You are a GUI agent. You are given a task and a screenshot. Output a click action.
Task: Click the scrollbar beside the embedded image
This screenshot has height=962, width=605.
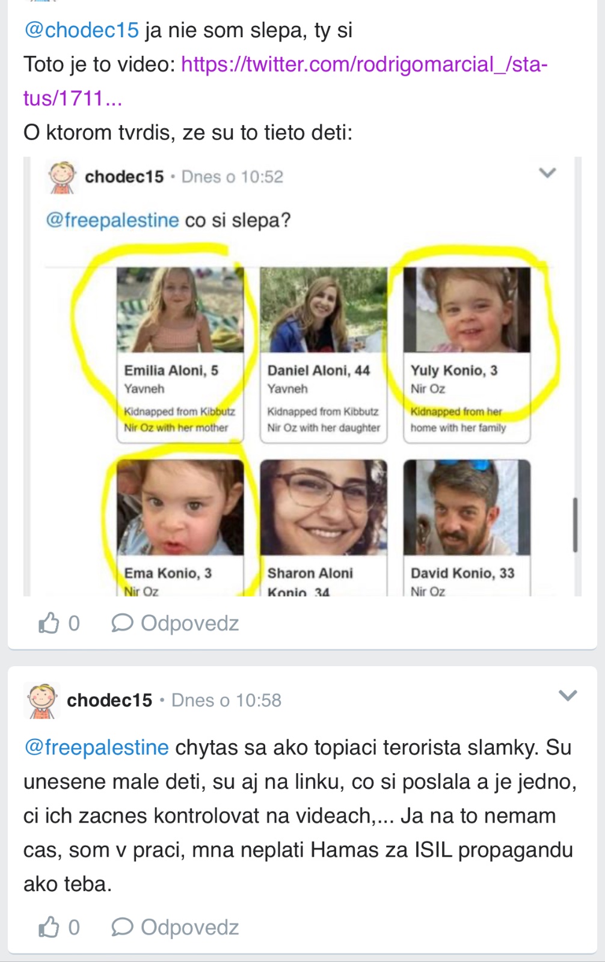coord(575,524)
